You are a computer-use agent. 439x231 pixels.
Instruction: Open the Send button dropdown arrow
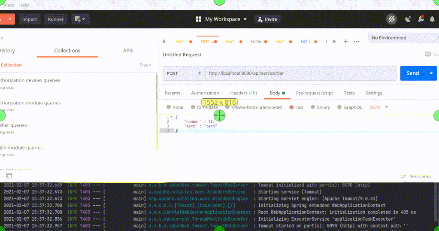tap(431, 73)
